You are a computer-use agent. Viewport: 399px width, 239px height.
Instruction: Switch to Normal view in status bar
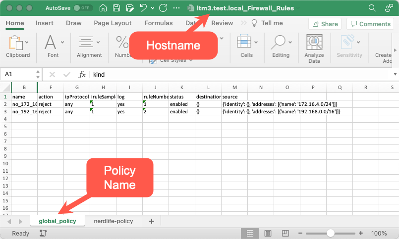251,233
